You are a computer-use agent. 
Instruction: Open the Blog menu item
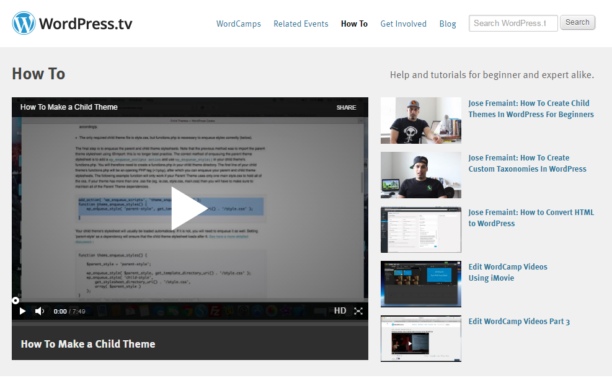click(447, 24)
